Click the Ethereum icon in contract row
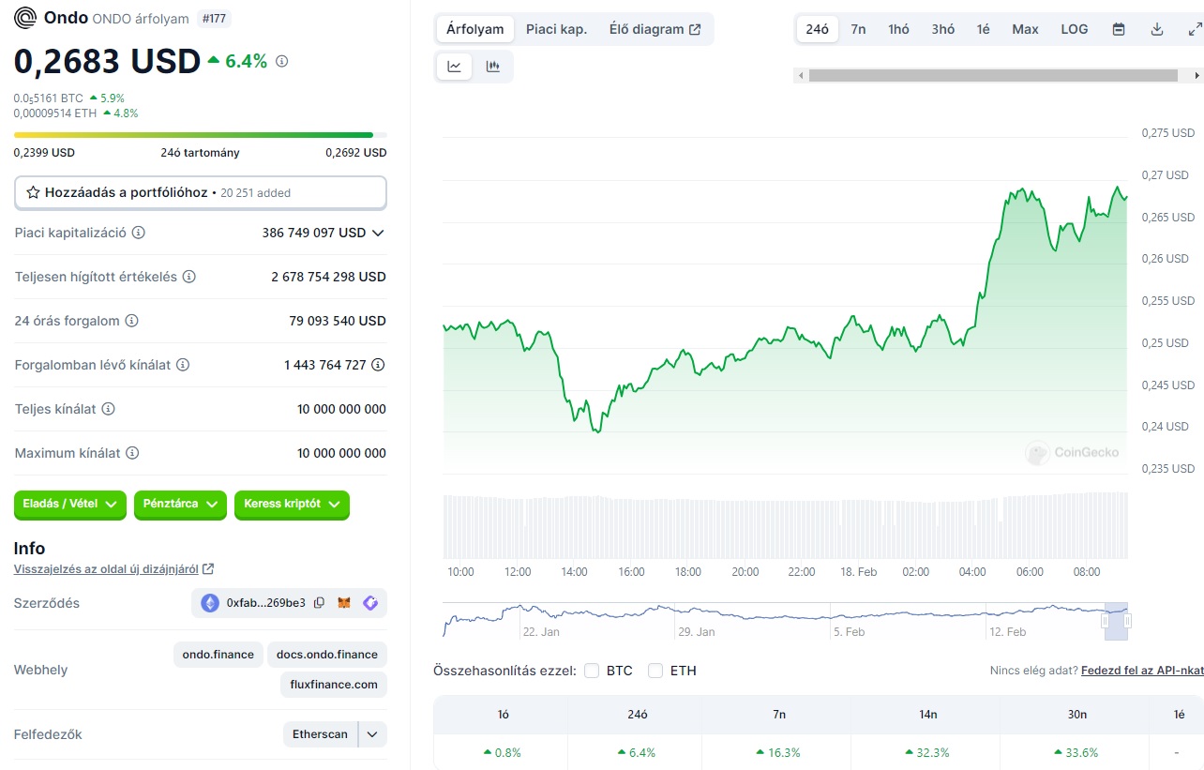Viewport: 1204px width, 770px height. coord(209,603)
